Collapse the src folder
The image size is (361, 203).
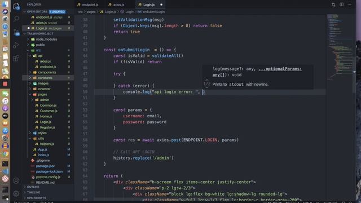pyautogui.click(x=38, y=50)
